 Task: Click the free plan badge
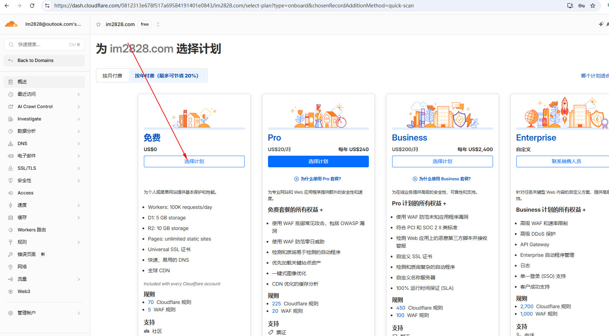(145, 24)
